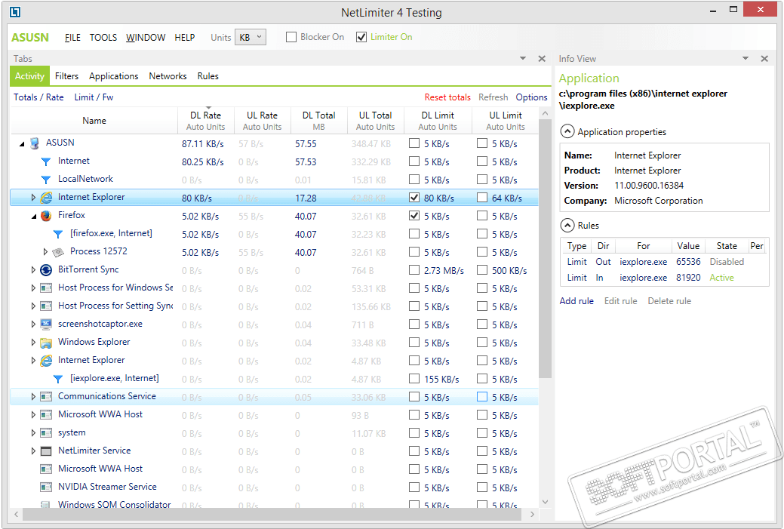Click the [iexplore.exe, Internet] filter icon
The image size is (784, 529).
pyautogui.click(x=58, y=379)
